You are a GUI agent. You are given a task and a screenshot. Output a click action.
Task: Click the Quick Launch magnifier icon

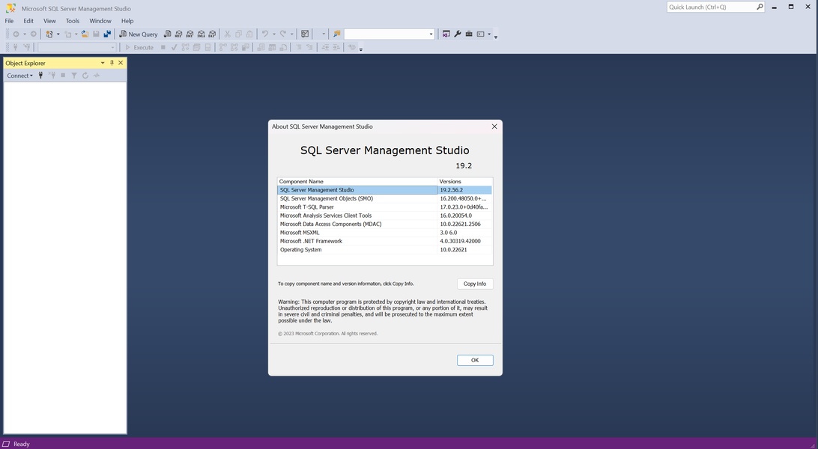tap(759, 7)
